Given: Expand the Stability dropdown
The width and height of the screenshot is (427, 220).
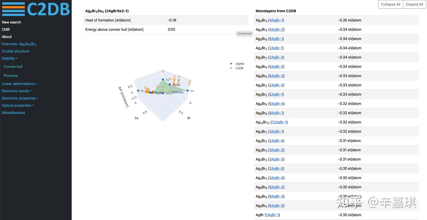Looking at the screenshot, I should [x=9, y=58].
